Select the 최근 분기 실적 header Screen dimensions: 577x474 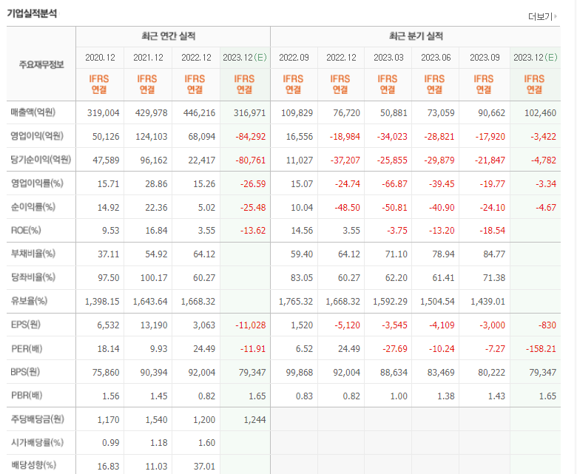coord(416,36)
